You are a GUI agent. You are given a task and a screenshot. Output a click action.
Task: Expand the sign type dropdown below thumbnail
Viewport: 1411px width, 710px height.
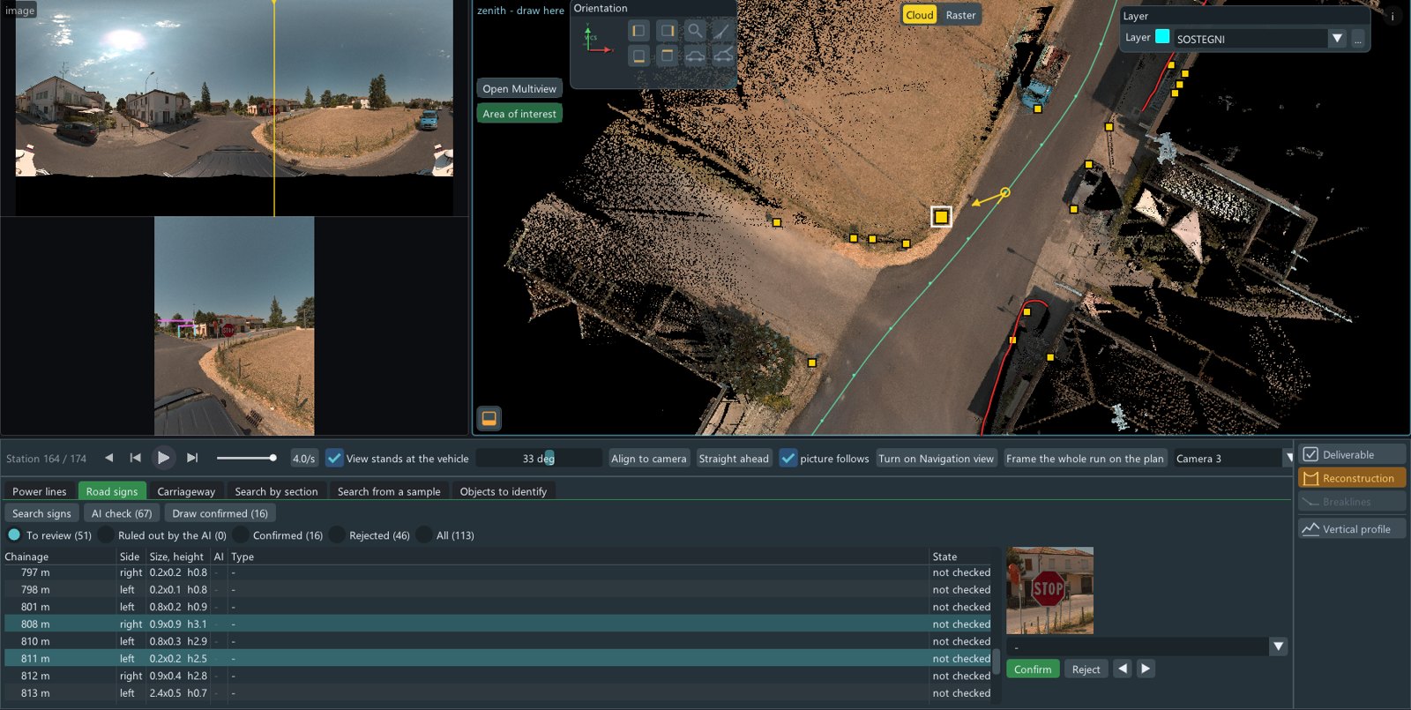[1278, 646]
